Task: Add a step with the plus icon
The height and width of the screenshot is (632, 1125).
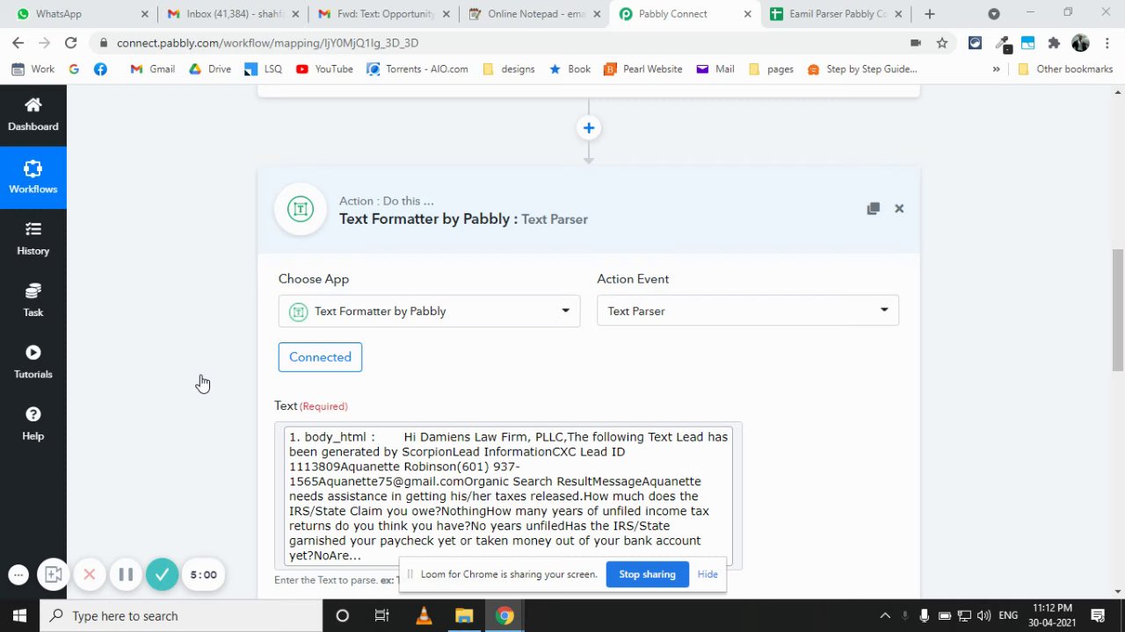Action: click(589, 128)
